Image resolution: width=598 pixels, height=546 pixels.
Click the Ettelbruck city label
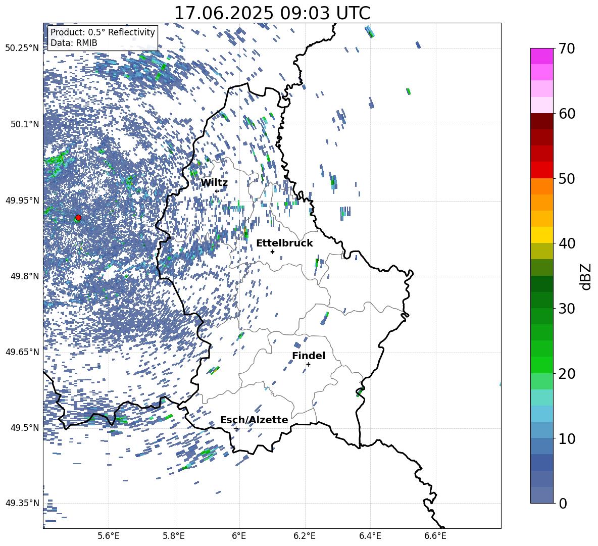tap(284, 243)
